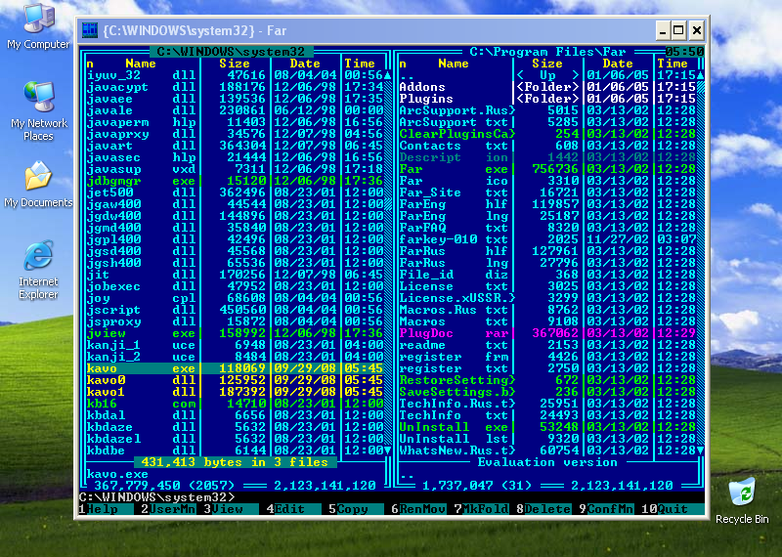
Task: Open My Documents folder icon
Action: click(38, 185)
